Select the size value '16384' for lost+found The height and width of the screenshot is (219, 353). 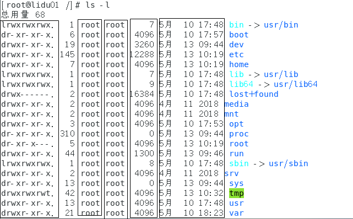[142, 94]
